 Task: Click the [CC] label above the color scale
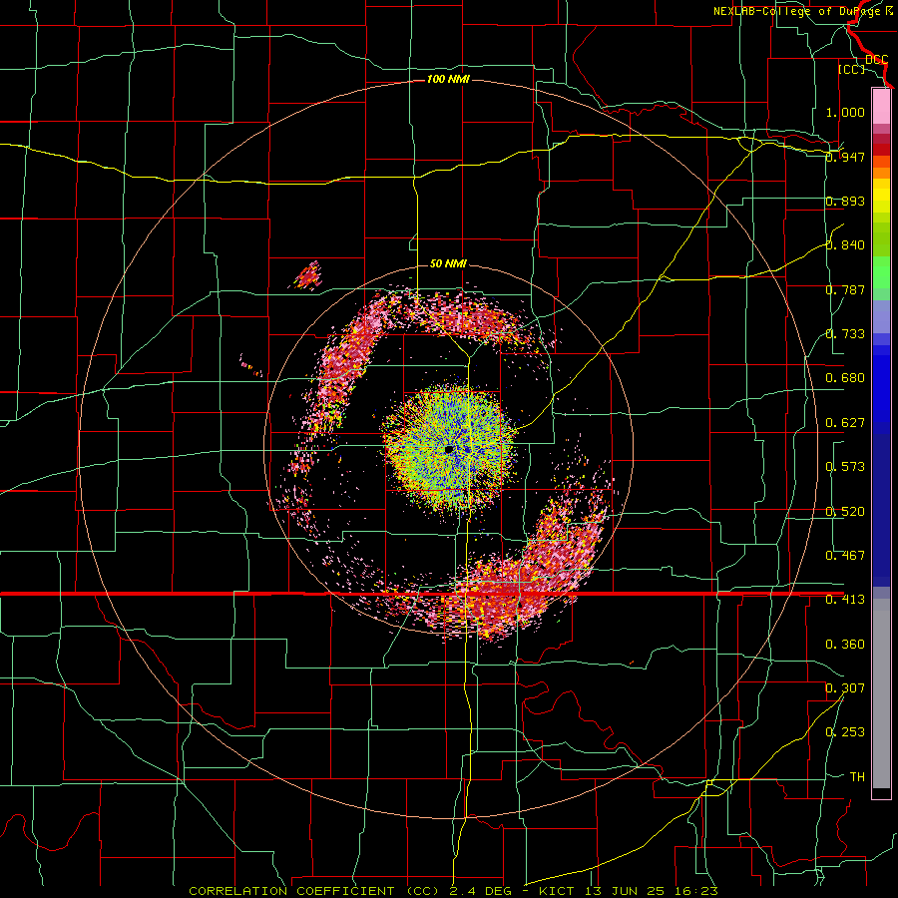[852, 69]
